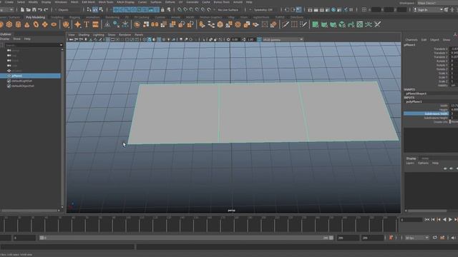The width and height of the screenshot is (458, 257).
Task: Click the pause Viewport 2.0 icon
Action: point(351,9)
